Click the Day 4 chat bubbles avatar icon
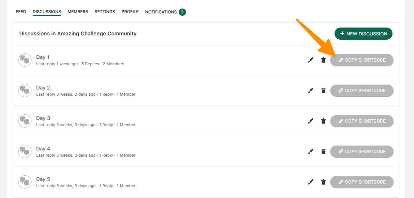This screenshot has height=198, width=414. coord(25,151)
